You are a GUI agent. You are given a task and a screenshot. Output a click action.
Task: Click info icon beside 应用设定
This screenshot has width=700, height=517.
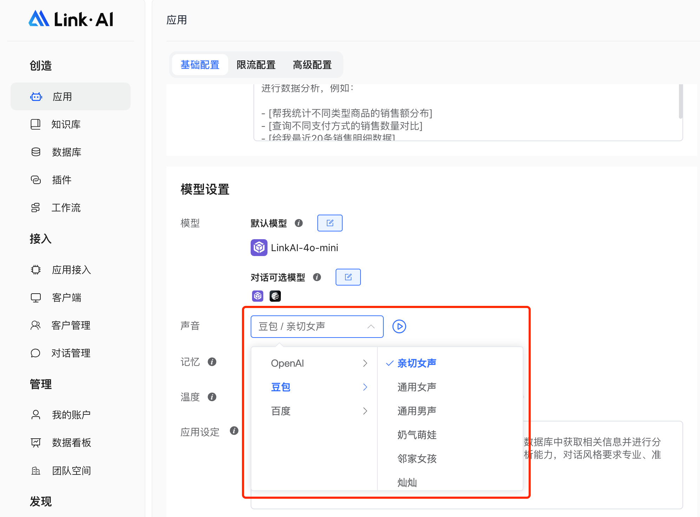point(234,431)
